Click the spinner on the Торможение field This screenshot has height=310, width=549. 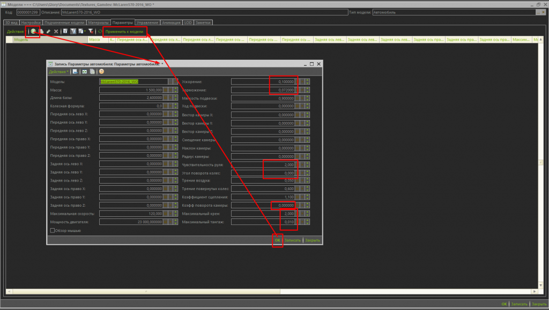pos(307,90)
